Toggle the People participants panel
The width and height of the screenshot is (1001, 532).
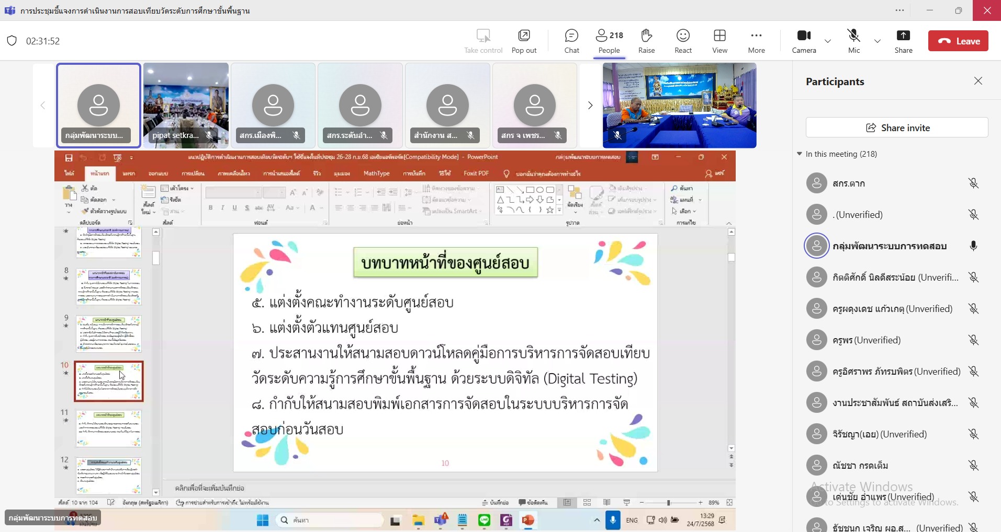[x=609, y=41]
